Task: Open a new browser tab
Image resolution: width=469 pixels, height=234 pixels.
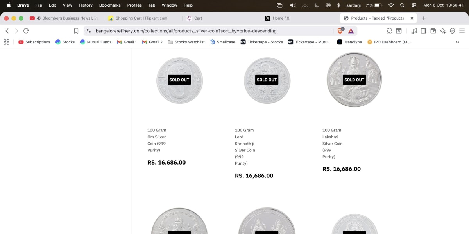Action: [424, 18]
